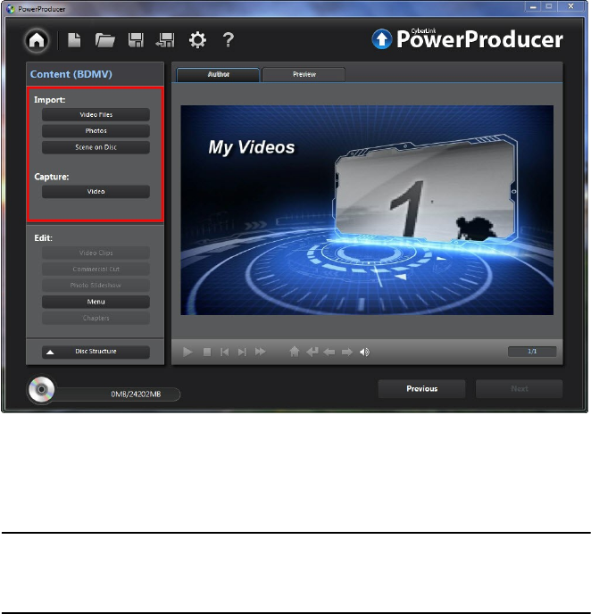Import Scene on Disc

click(96, 147)
